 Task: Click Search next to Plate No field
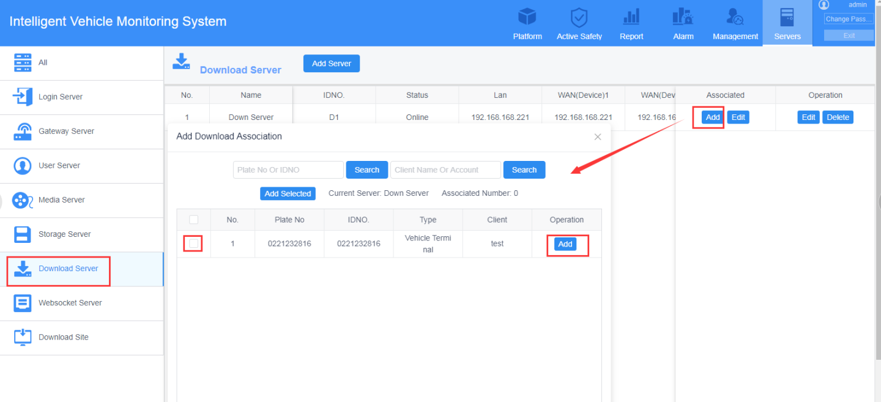[367, 169]
